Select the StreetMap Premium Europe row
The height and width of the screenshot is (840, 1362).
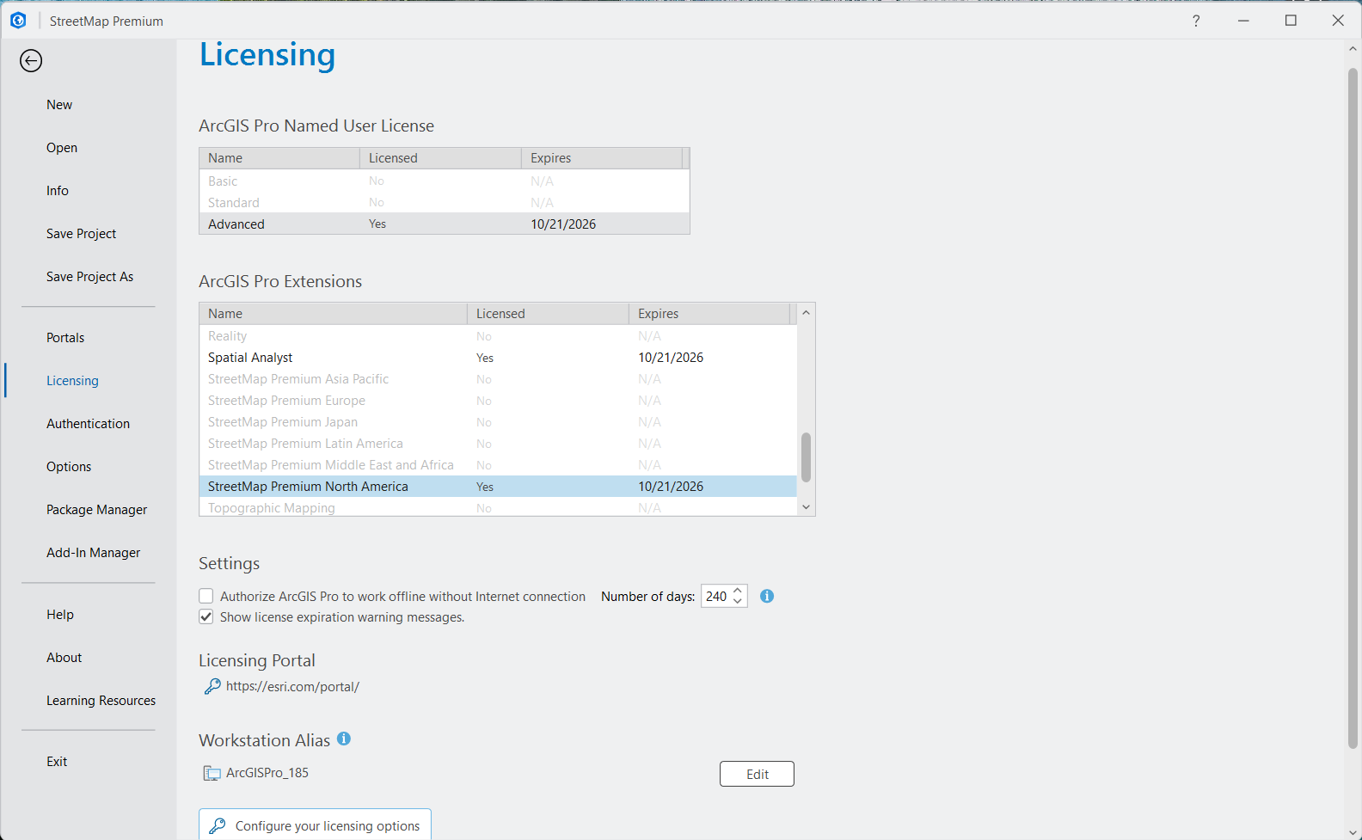click(498, 401)
